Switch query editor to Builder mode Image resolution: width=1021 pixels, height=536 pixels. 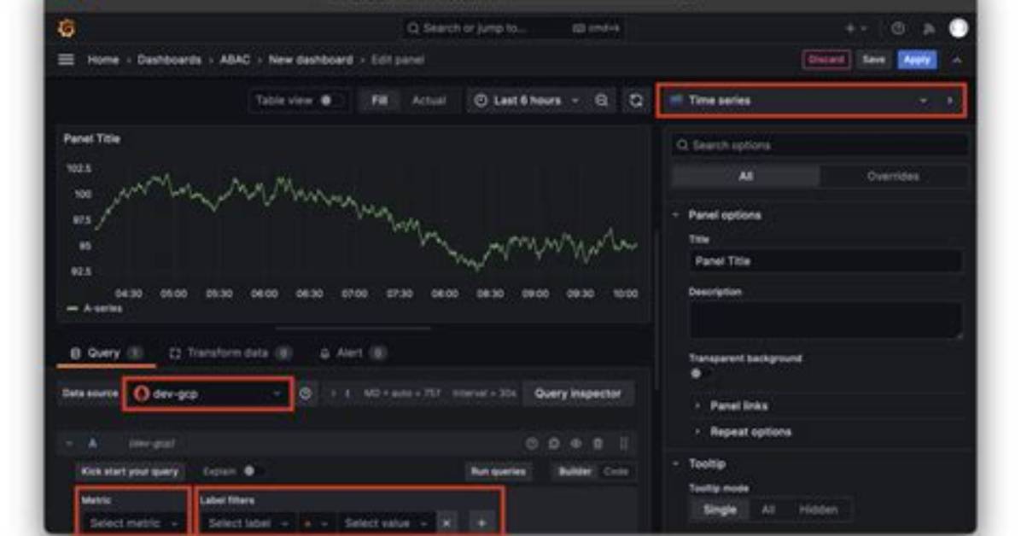click(575, 471)
